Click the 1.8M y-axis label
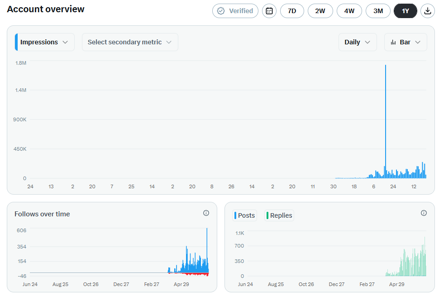The width and height of the screenshot is (439, 296). tap(21, 63)
